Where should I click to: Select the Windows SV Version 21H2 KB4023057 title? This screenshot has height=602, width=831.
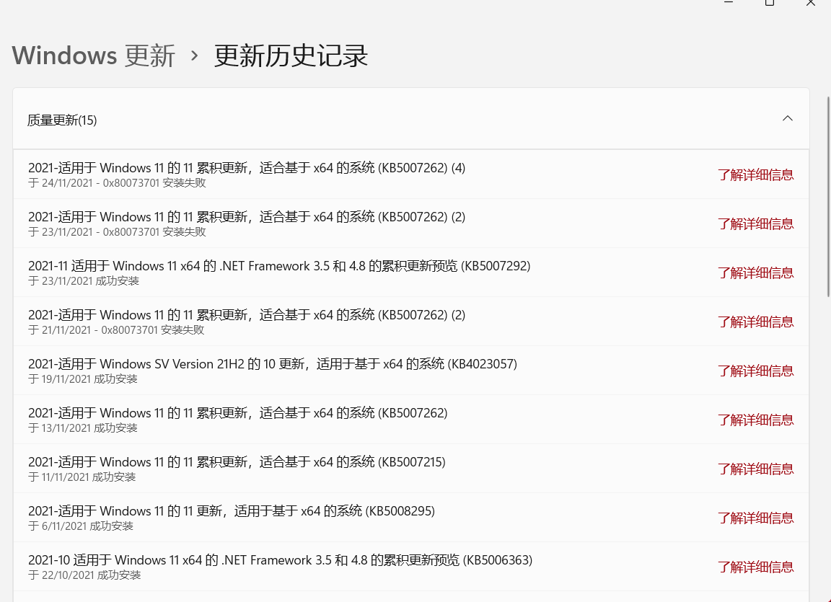coord(273,364)
